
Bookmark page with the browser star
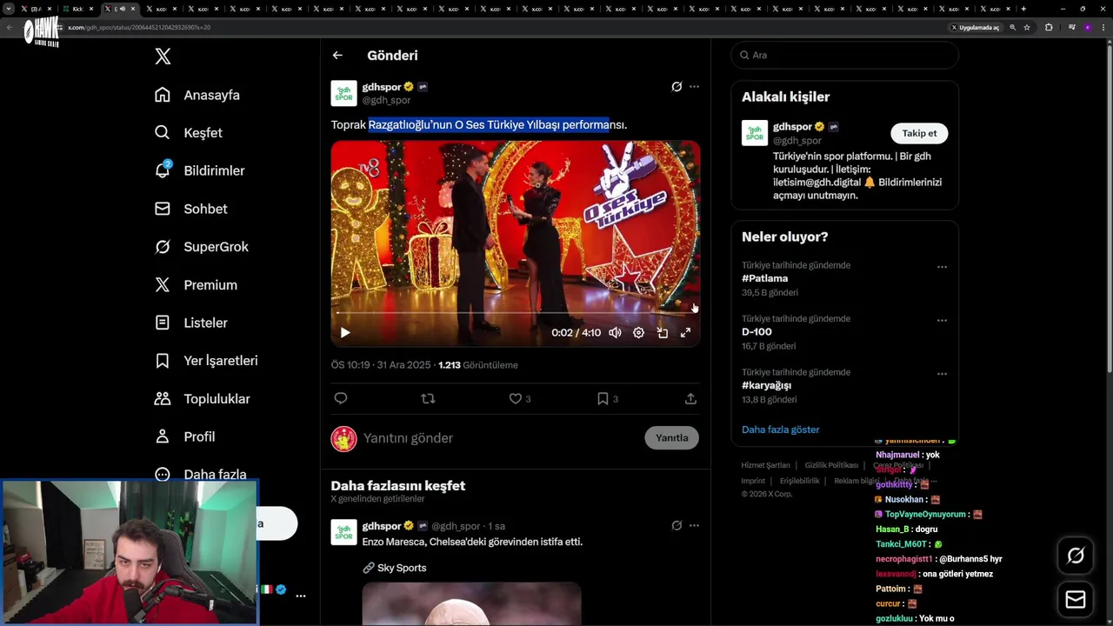point(1027,27)
